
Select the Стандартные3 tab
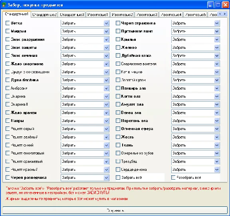coord(72,14)
